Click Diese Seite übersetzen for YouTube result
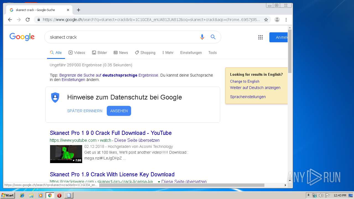Viewport: 354px width, 199px height. (x=137, y=140)
